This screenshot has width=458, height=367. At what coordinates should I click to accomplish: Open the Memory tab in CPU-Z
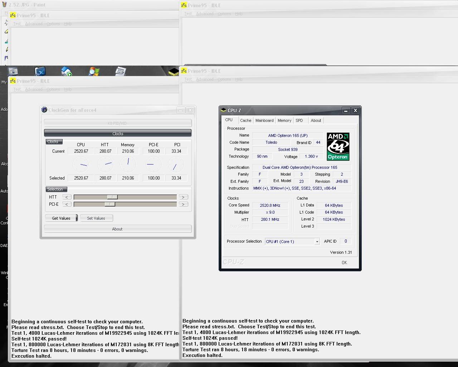tap(284, 120)
